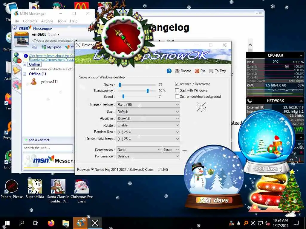Click the Add a Contact link
Screen dimensions: 306x229
pyautogui.click(x=37, y=140)
